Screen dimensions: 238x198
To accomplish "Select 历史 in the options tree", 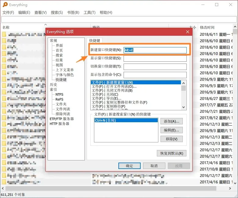I will [x=53, y=85].
